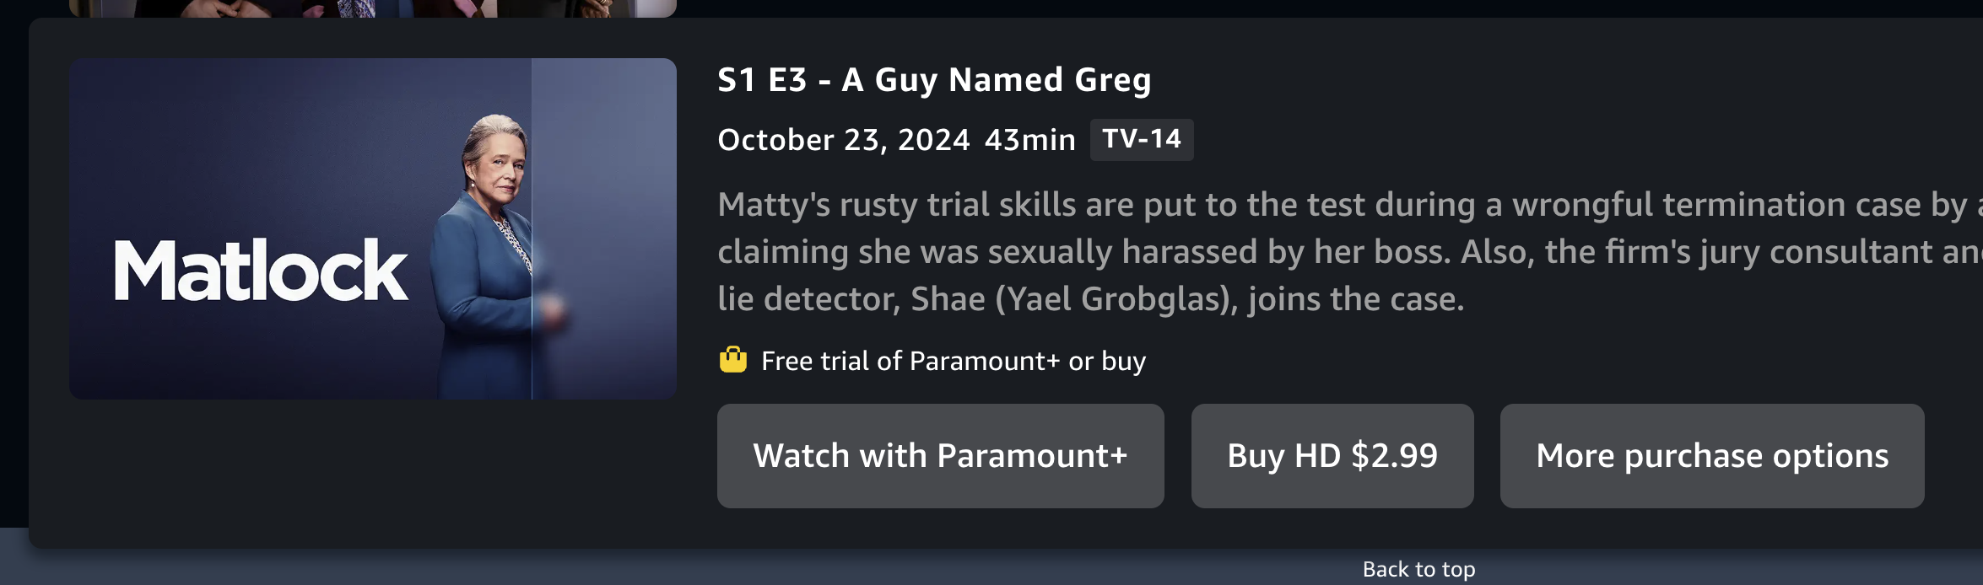Click the TV-14 rating badge
The width and height of the screenshot is (1983, 585).
coord(1141,139)
